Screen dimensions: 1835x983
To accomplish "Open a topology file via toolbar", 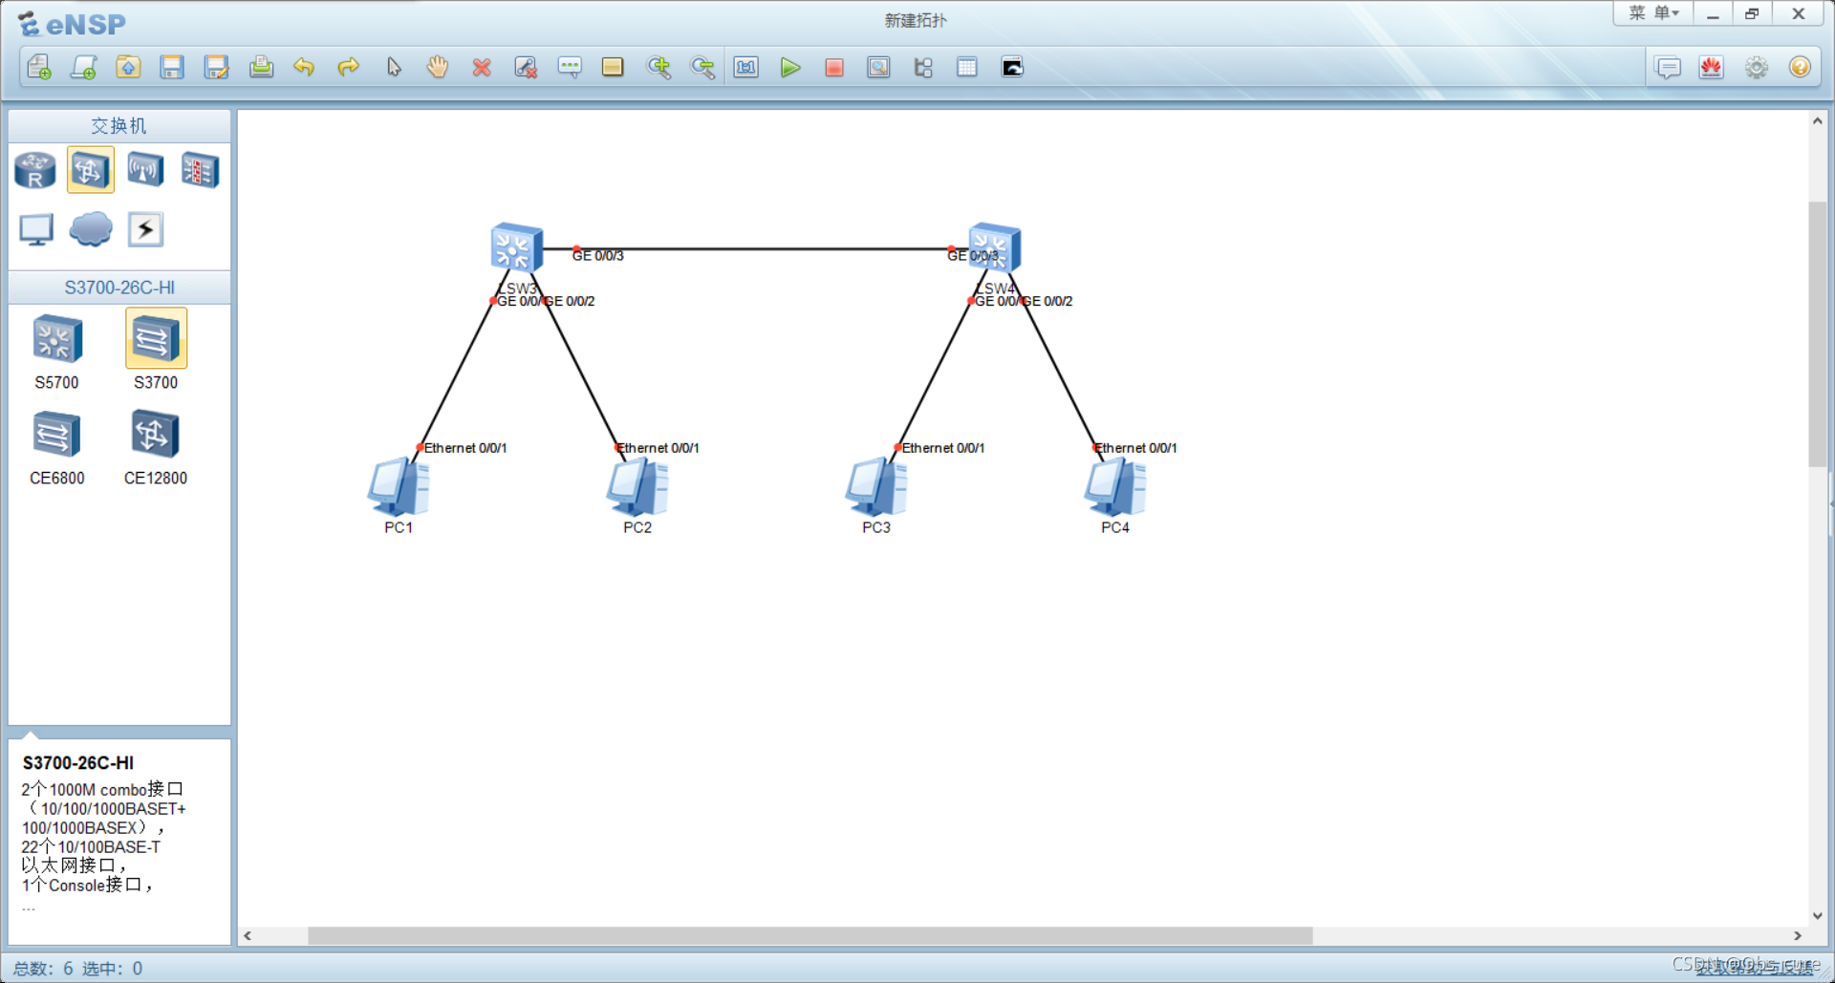I will tap(128, 67).
